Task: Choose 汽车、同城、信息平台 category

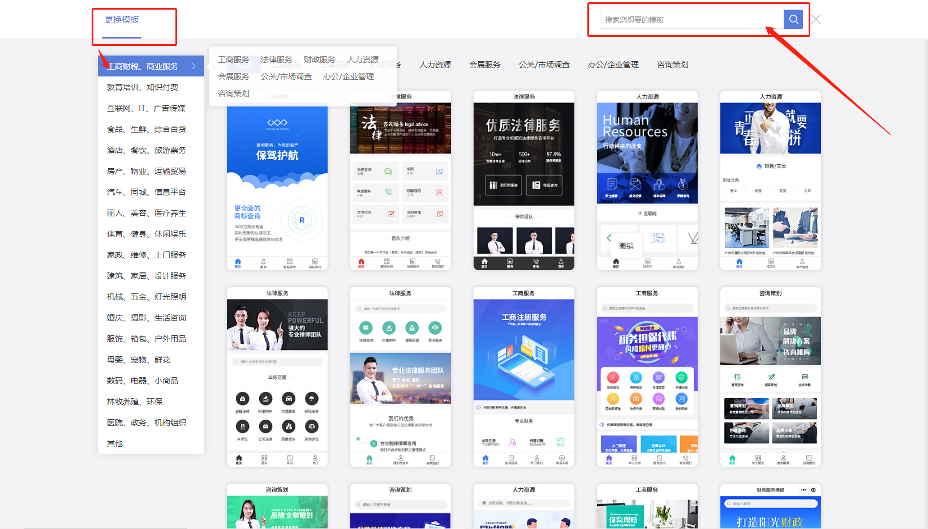Action: (147, 192)
